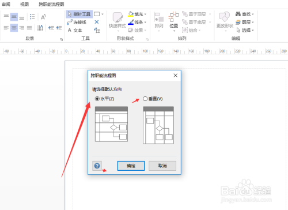Click the help question mark button
Screen dimensions: 288x210
pos(97,166)
